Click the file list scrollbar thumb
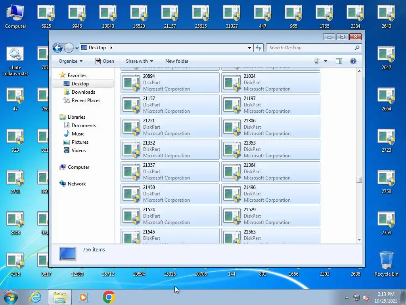The image size is (406, 305). (x=359, y=180)
